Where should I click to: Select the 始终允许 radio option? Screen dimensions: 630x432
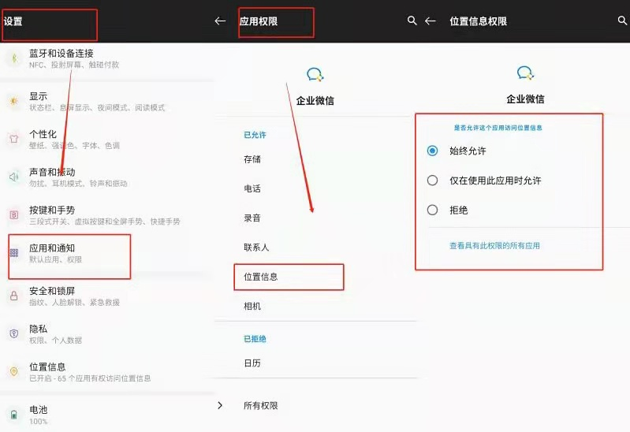tap(432, 151)
